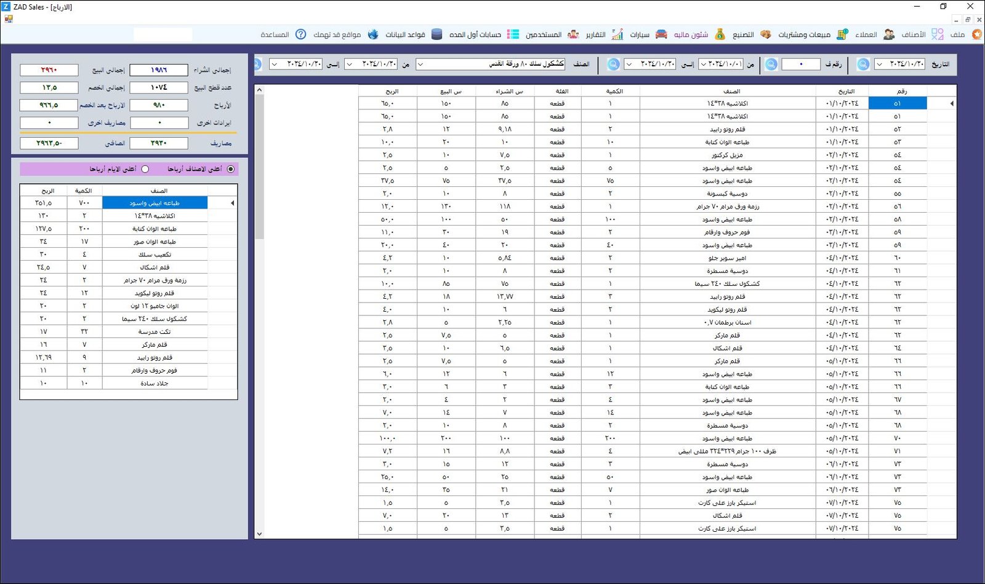Viewport: 985px width, 584px height.
Task: Click the مصاريف expenses link label
Action: 221,143
